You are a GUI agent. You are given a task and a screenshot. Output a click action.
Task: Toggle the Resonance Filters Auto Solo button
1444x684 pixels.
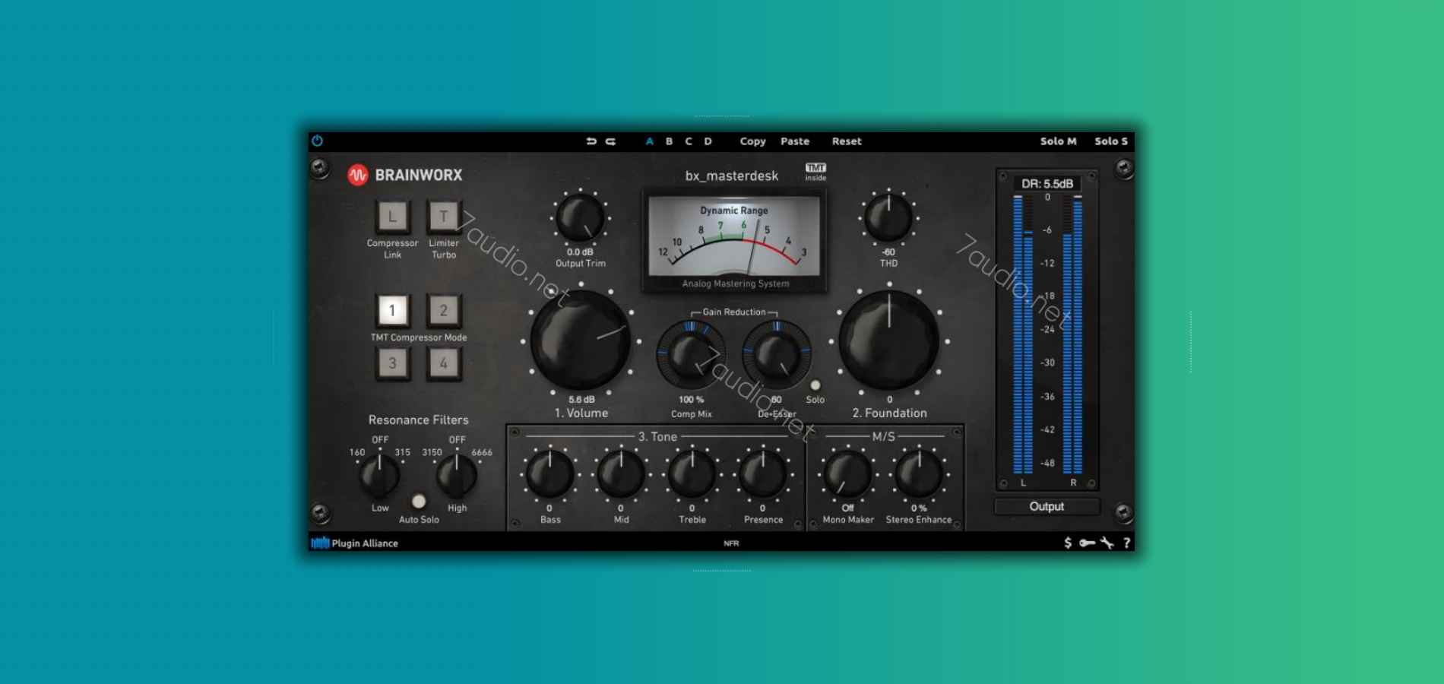click(x=419, y=502)
